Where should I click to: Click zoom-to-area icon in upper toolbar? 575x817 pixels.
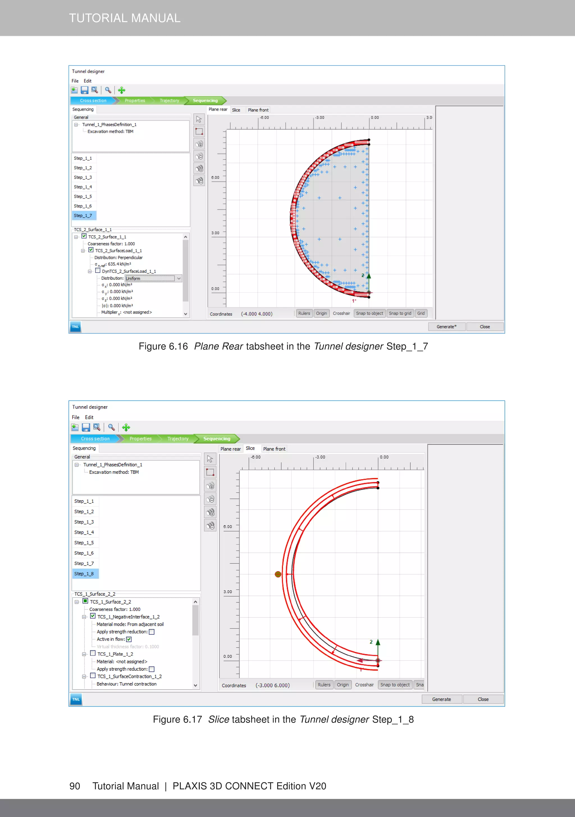coord(95,90)
